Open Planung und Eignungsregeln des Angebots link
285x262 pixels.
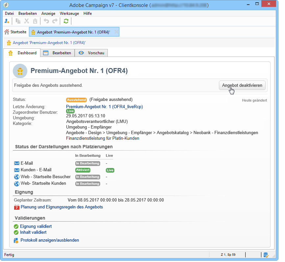pyautogui.click(x=62, y=207)
